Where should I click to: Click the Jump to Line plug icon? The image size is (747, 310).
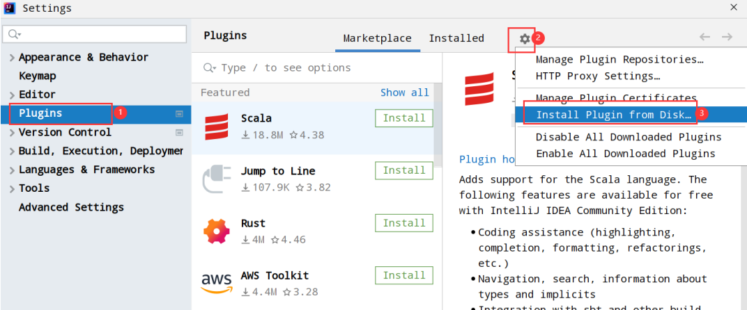[x=217, y=179]
